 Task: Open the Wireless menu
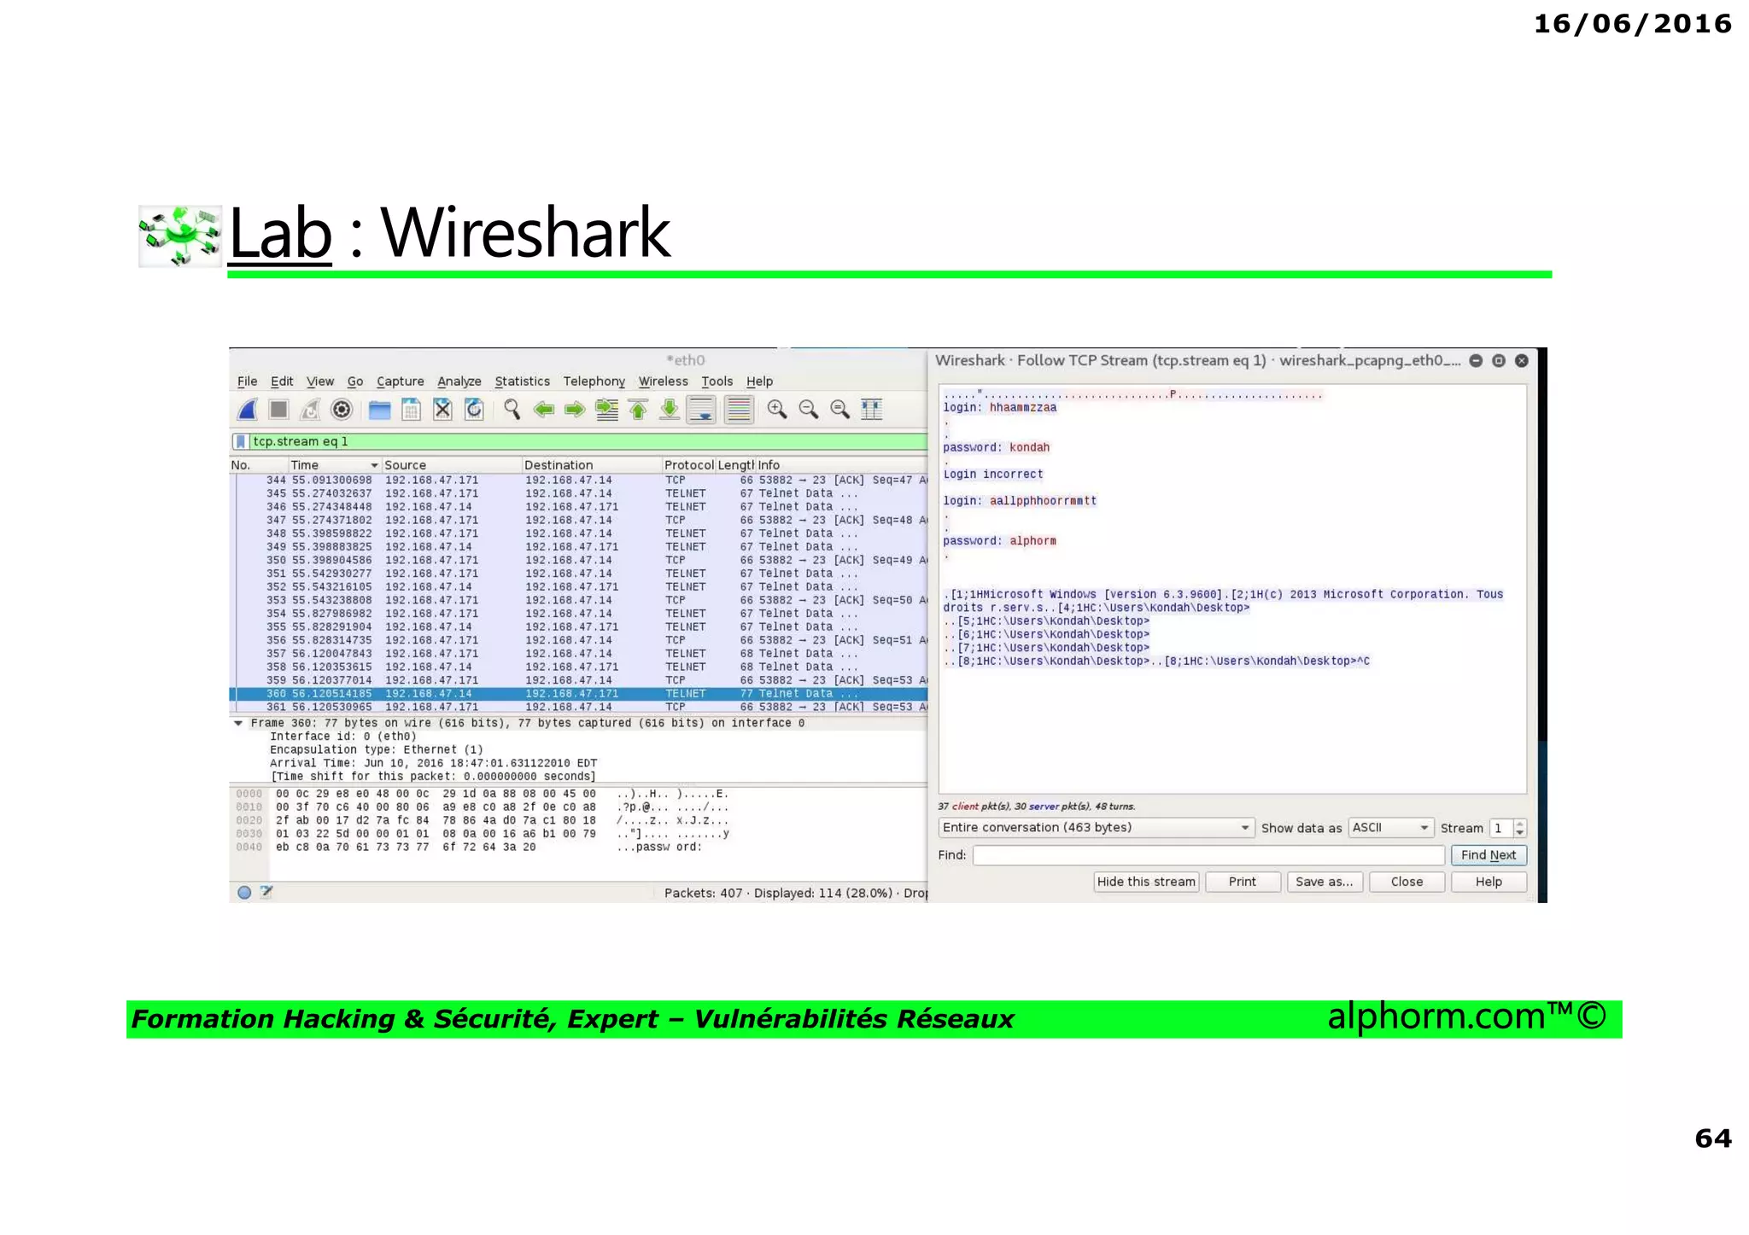click(x=663, y=382)
